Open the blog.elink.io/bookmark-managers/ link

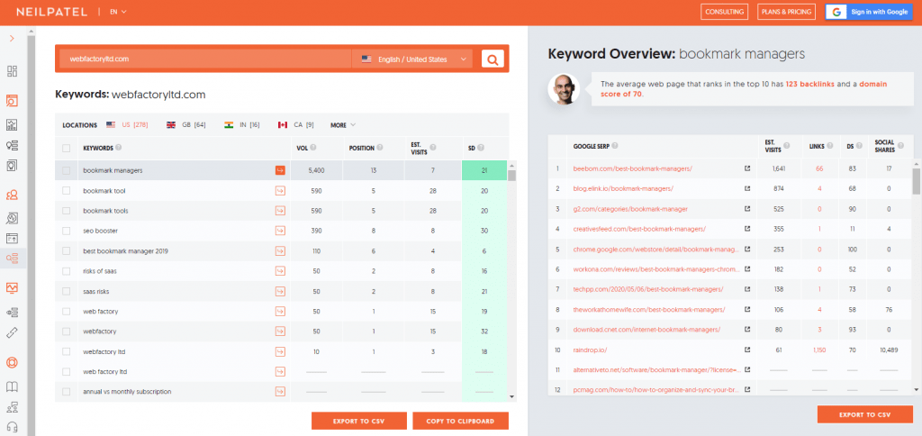click(623, 189)
